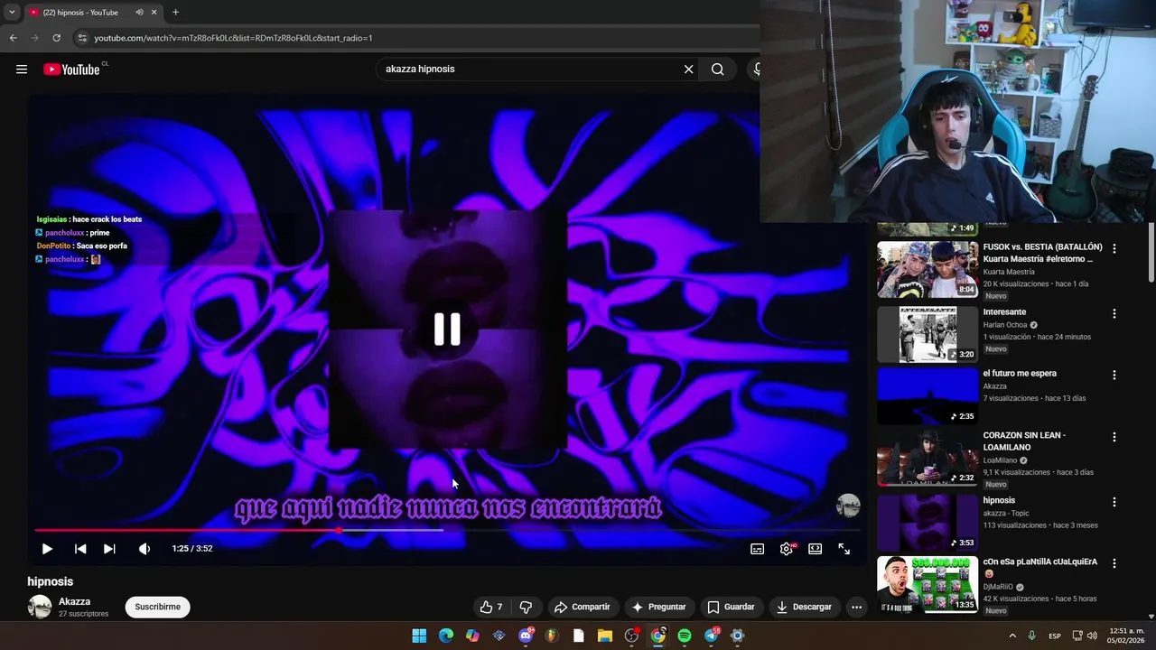Click the LoaMilano channel name

coord(1000,460)
